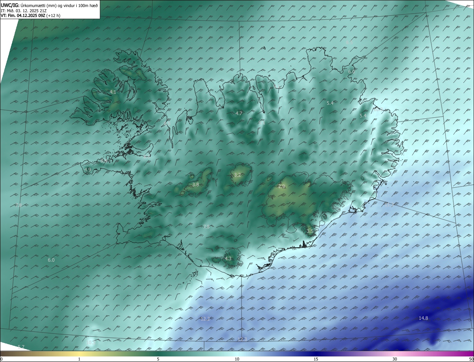Click the 'VT: Fim. 04.12.2025 09Z (+12 h)' line
This screenshot has height=362, width=474.
pos(31,16)
